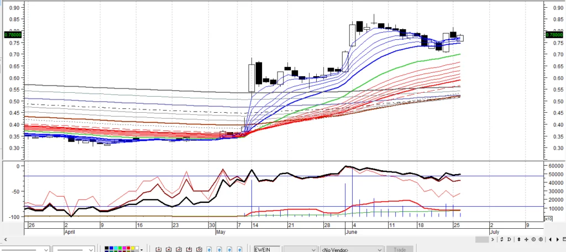Click the 0.78000 price tag on left axis
566x252 pixels.
[13, 35]
